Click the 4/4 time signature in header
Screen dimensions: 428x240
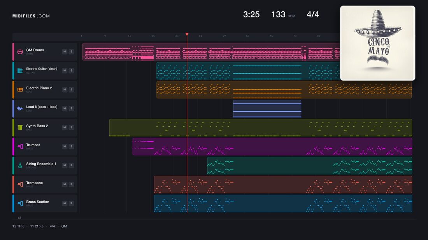point(313,14)
